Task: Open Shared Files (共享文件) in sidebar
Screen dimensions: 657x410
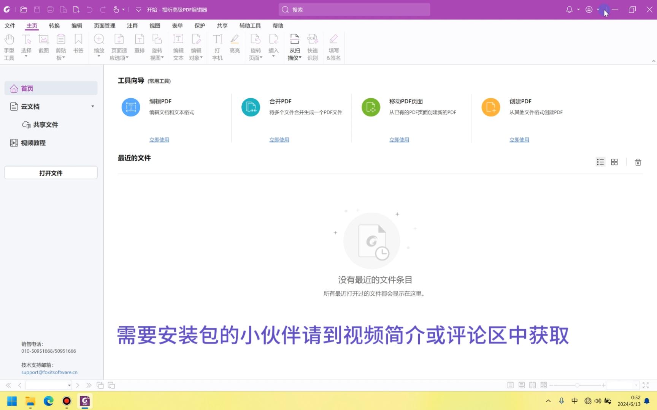Action: pyautogui.click(x=40, y=125)
